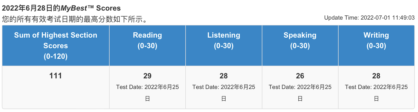Click the Sum of Highest Section Scores header
Viewport: 418px width, 112px height.
56,46
